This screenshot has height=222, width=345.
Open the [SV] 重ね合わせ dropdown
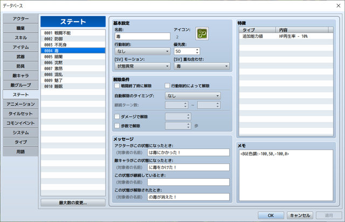click(x=202, y=66)
